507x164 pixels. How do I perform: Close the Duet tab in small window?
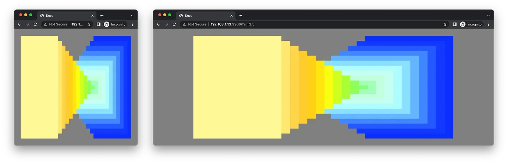click(92, 16)
